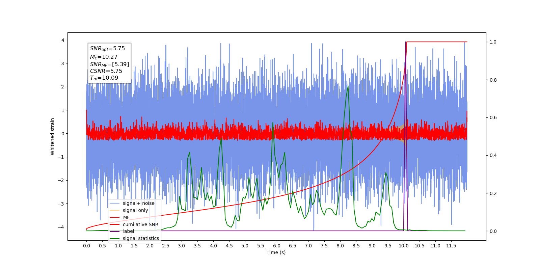The image size is (540, 270).
Task: Click the 1.0 tick on the right axis
Action: pyautogui.click(x=493, y=42)
